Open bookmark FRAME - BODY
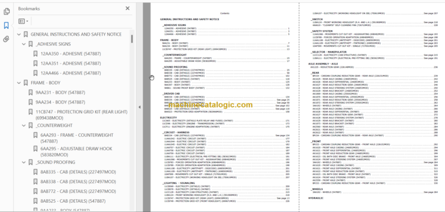The height and width of the screenshot is (212, 445). pyautogui.click(x=45, y=83)
